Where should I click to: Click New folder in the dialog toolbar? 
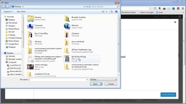click(x=21, y=12)
